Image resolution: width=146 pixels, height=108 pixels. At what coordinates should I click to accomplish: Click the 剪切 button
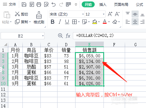[22, 14]
